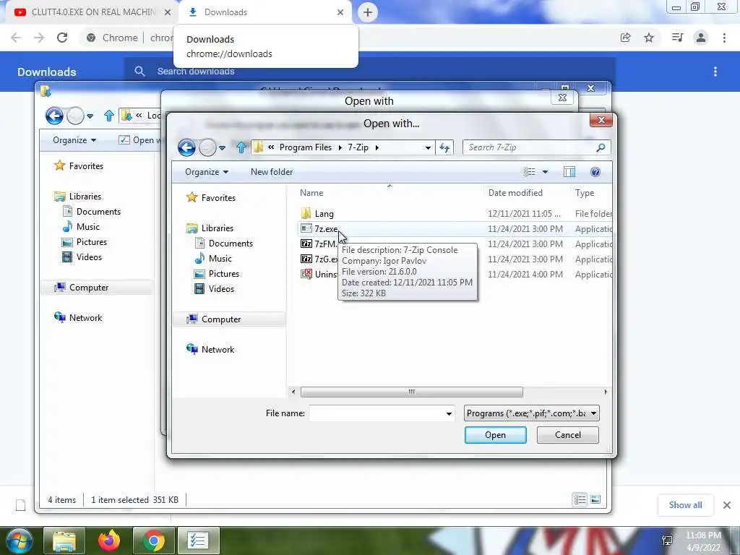Viewport: 740px width, 555px height.
Task: Expand the arrow after 7-Zip breadcrumb
Action: point(377,147)
